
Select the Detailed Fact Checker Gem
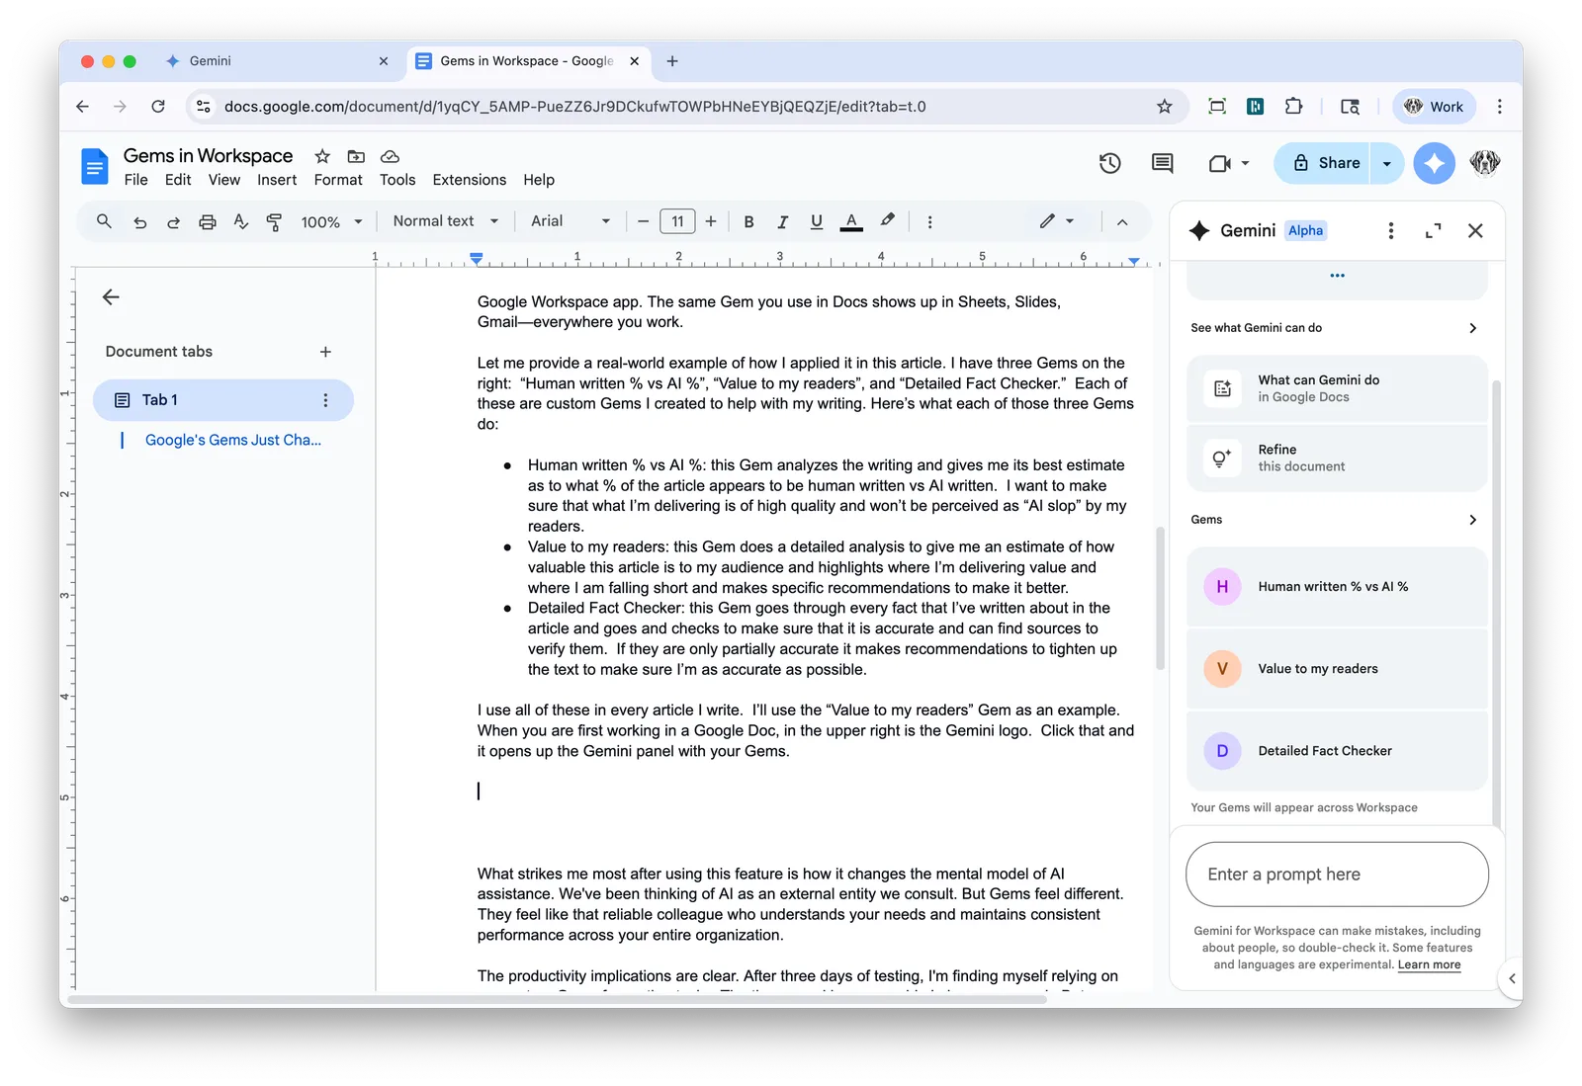1337,751
